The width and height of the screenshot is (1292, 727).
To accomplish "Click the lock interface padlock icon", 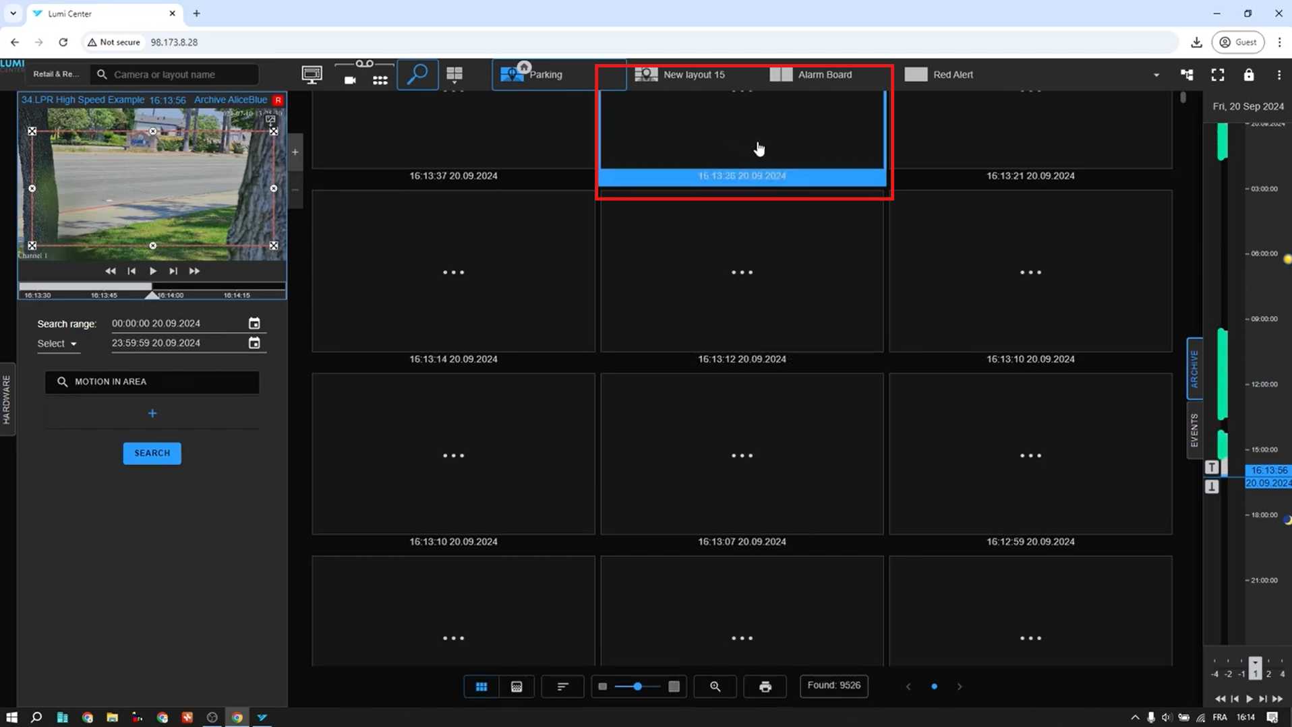I will (1248, 75).
